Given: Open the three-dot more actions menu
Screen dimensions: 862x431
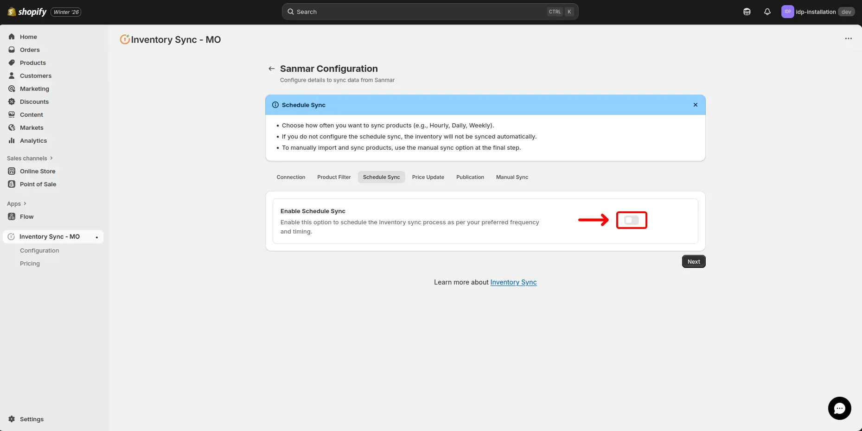Looking at the screenshot, I should (x=849, y=39).
